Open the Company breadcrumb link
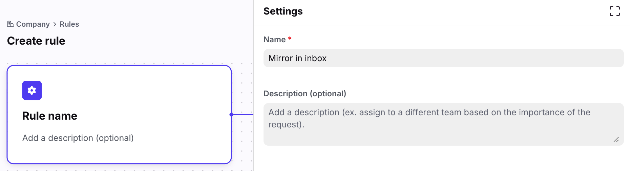This screenshot has width=630, height=171. pyautogui.click(x=33, y=24)
